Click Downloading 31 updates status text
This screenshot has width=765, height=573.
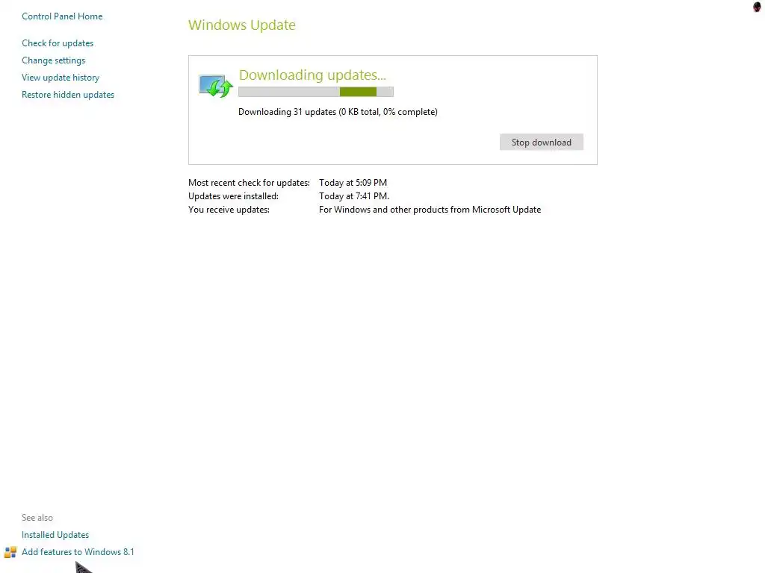pyautogui.click(x=338, y=112)
